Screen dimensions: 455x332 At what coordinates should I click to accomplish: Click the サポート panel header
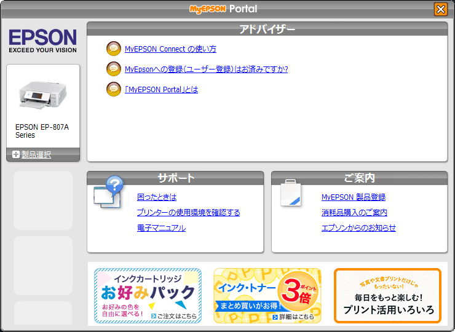[x=175, y=178]
